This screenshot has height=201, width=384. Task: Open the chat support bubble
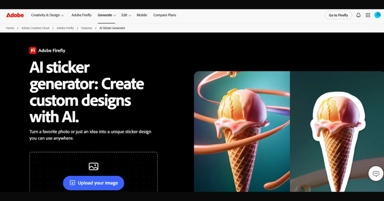[376, 174]
